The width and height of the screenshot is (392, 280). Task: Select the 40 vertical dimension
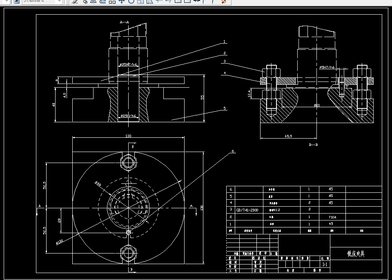click(53, 105)
